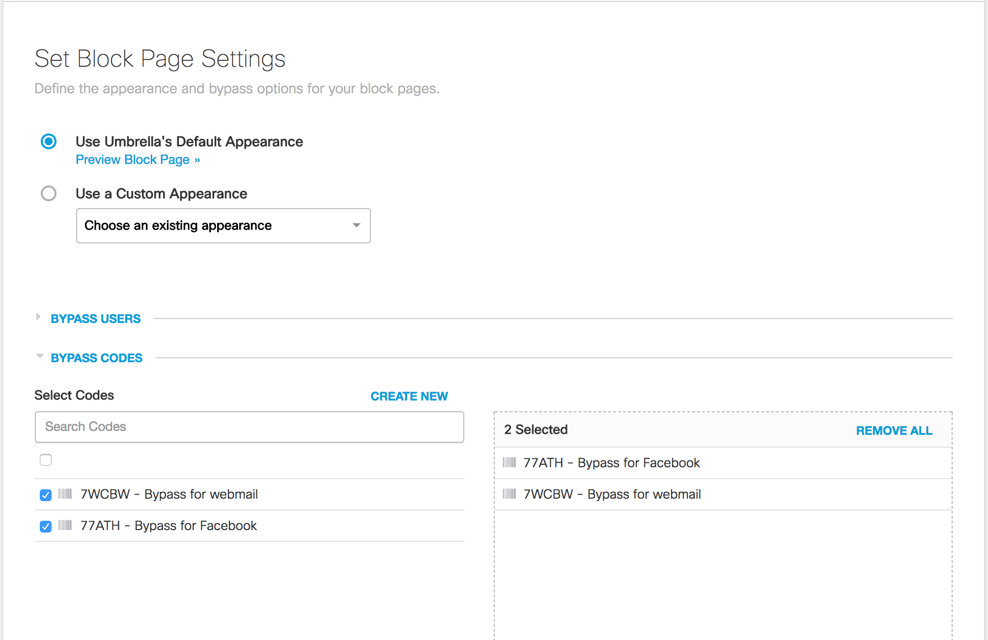Viewport: 988px width, 640px height.
Task: Uncheck 7WCBW Bypass for webmail checkbox
Action: click(46, 495)
